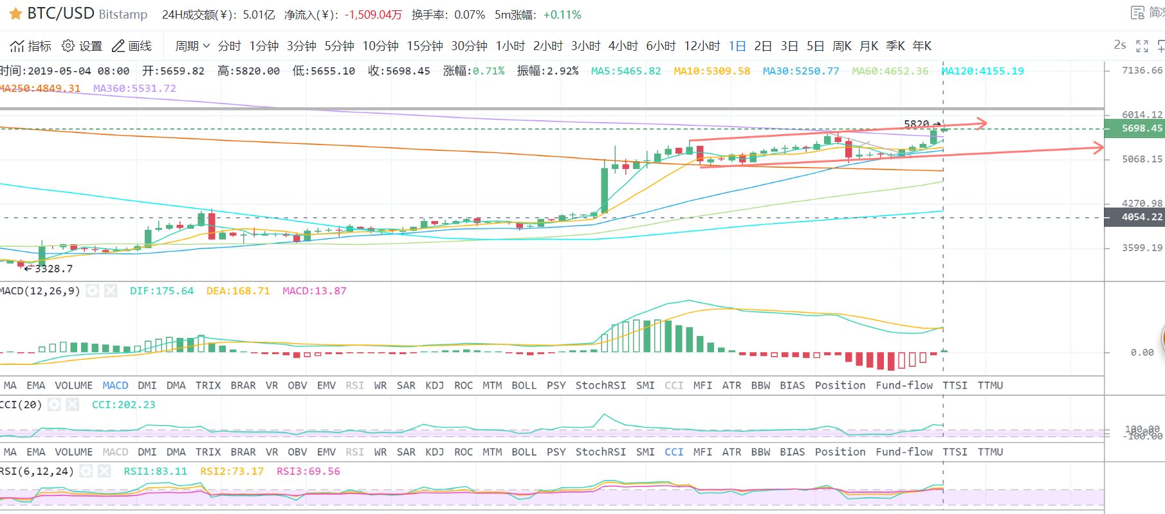
Task: Open the 简况 brief document icon
Action: click(1137, 13)
